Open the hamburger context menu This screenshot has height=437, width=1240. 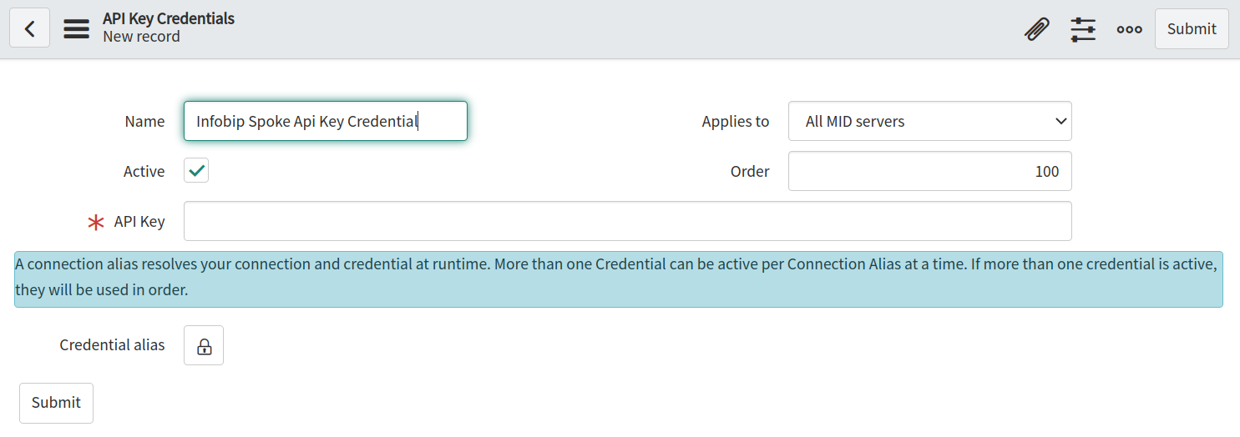click(77, 28)
